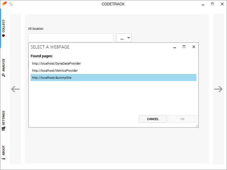Click the dialog resize grip corner
This screenshot has height=170, width=227.
pos(197,126)
